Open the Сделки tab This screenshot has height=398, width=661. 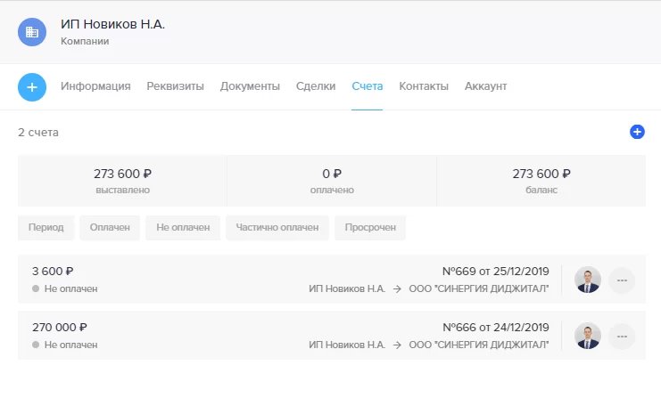[316, 86]
